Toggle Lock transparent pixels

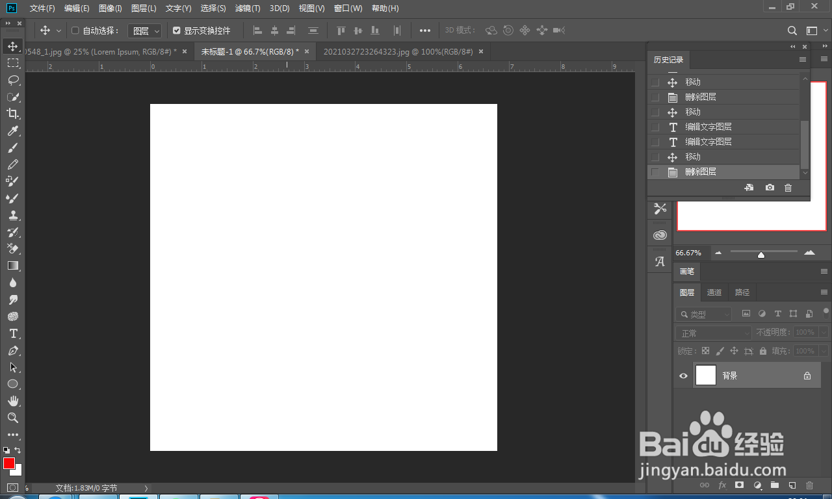point(705,351)
